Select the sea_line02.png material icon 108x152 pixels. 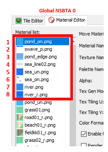point(20,64)
